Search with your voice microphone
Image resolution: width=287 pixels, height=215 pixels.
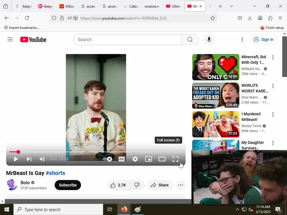[209, 39]
